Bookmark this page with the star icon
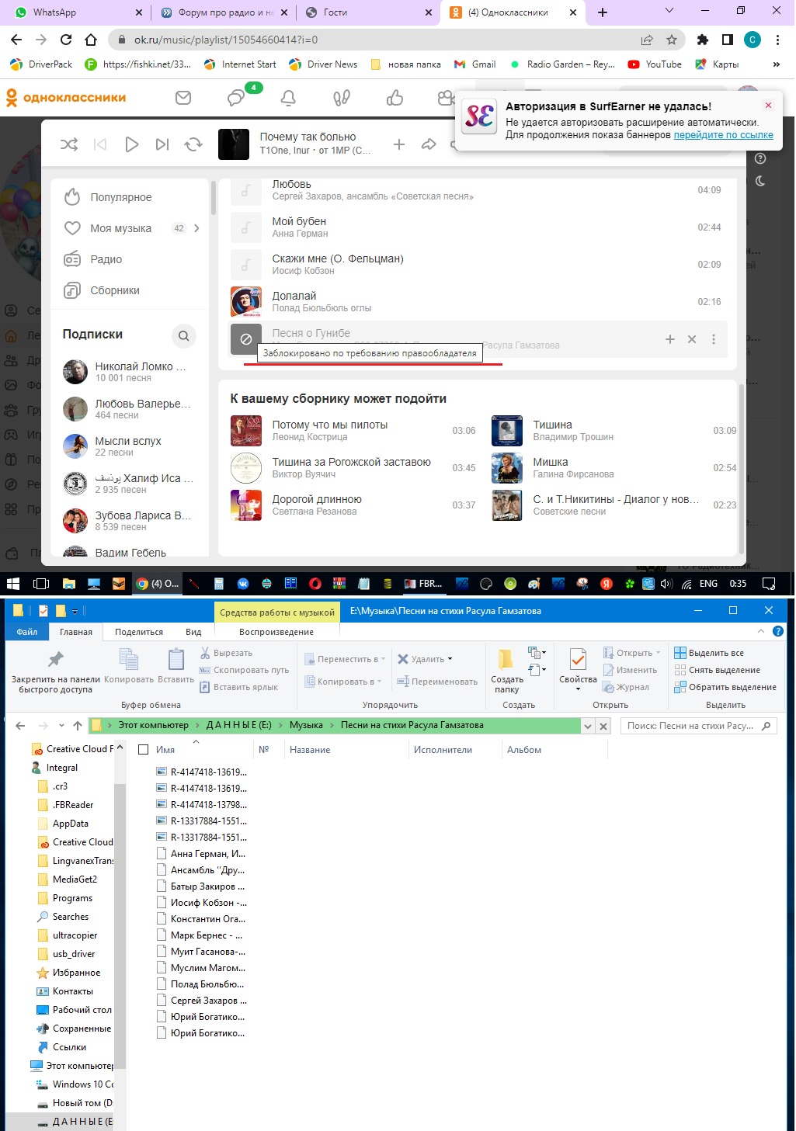796x1131 pixels. [672, 40]
